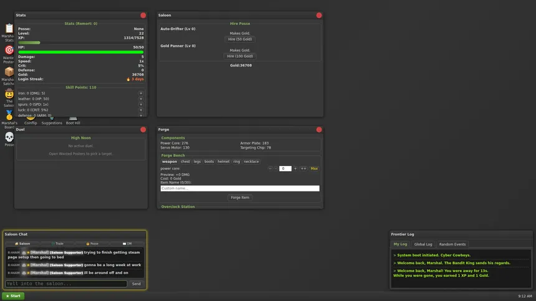The width and height of the screenshot is (536, 301).
Task: Hire Auto-Drifter for 50 Gold
Action: pos(240,39)
